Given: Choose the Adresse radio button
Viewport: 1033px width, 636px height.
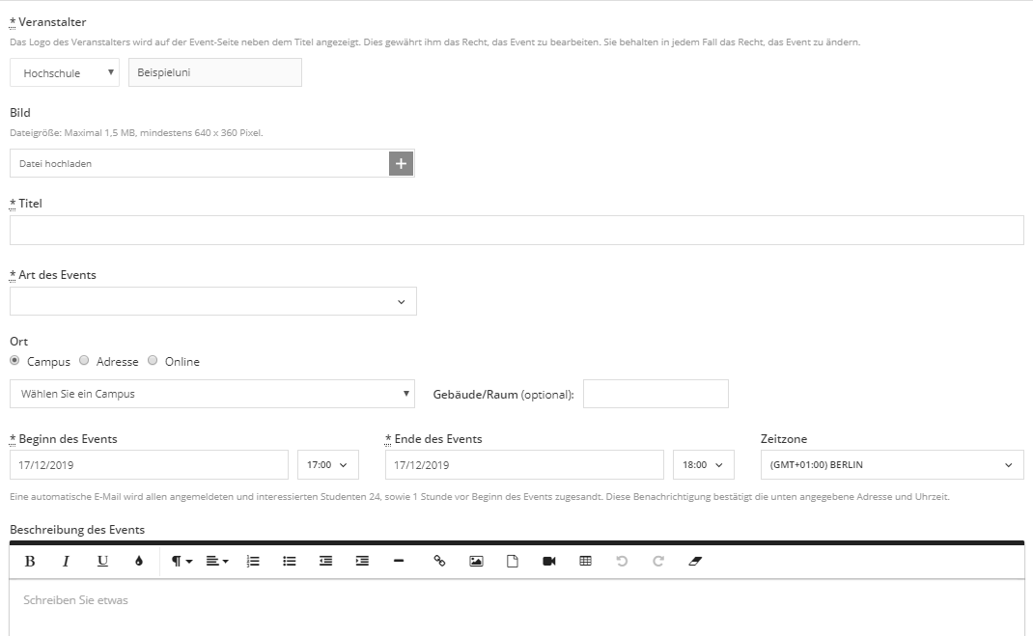Looking at the screenshot, I should (85, 361).
